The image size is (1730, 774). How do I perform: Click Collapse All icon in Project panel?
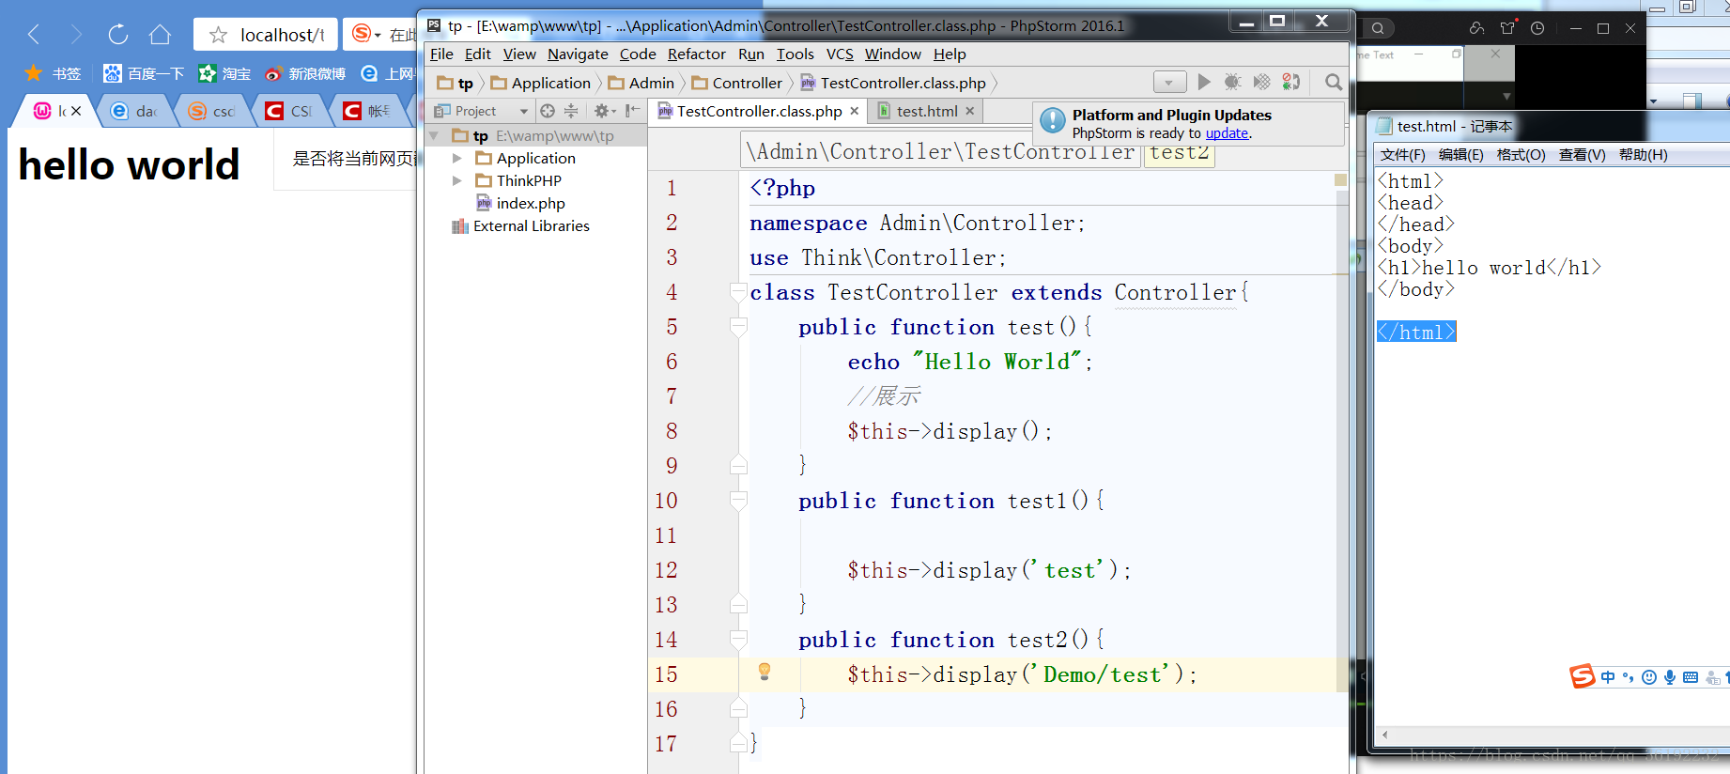coord(571,111)
